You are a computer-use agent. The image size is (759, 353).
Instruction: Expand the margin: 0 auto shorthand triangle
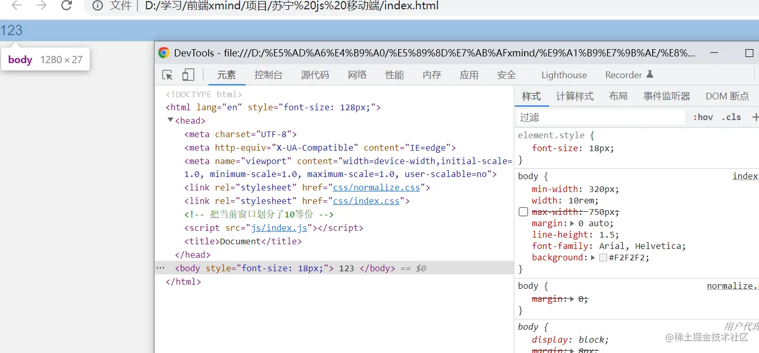pyautogui.click(x=572, y=224)
